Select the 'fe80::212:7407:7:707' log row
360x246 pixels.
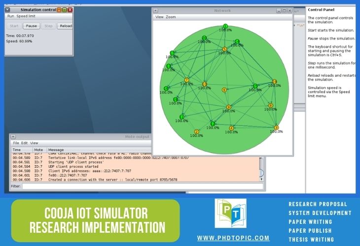[136, 175]
